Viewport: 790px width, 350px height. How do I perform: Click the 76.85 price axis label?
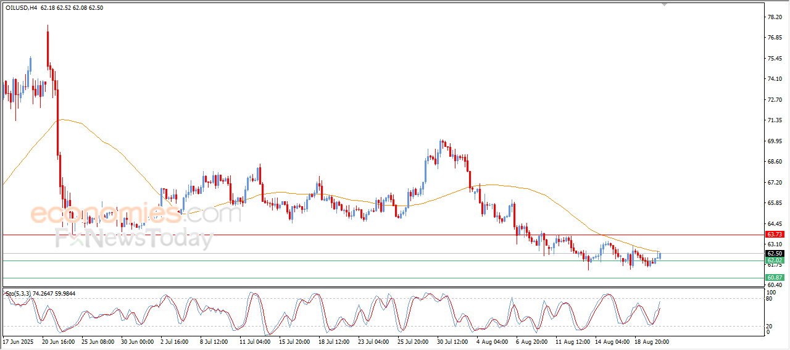tap(775, 38)
